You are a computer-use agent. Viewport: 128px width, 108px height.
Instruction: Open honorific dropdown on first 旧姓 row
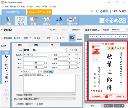tap(73, 55)
